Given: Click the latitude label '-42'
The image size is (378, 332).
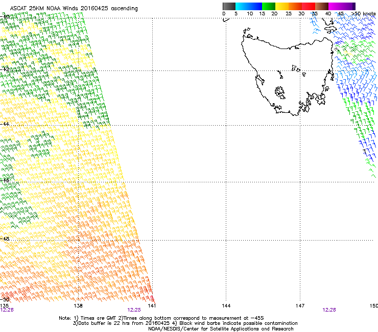Looking at the screenshot, I should (5, 69).
